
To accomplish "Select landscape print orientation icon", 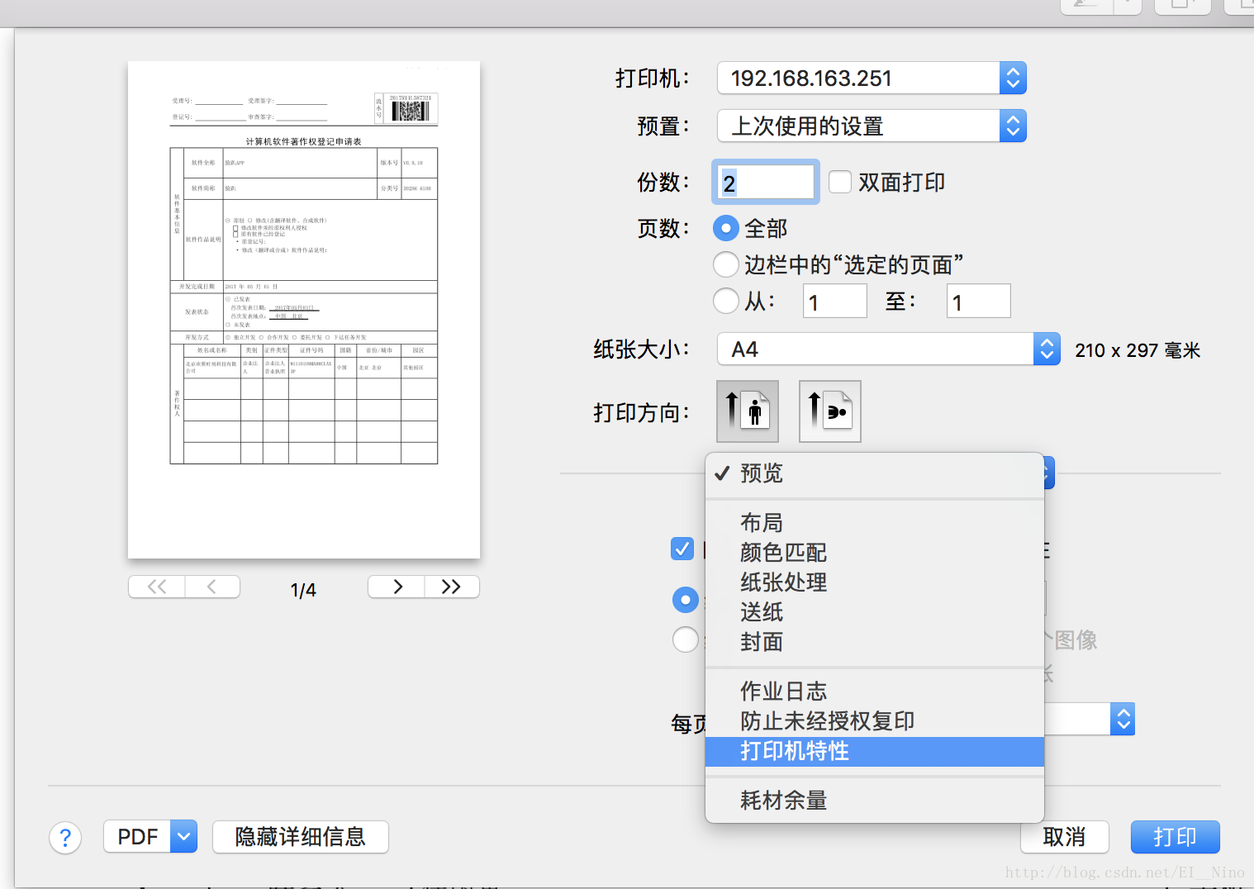I will (x=830, y=411).
